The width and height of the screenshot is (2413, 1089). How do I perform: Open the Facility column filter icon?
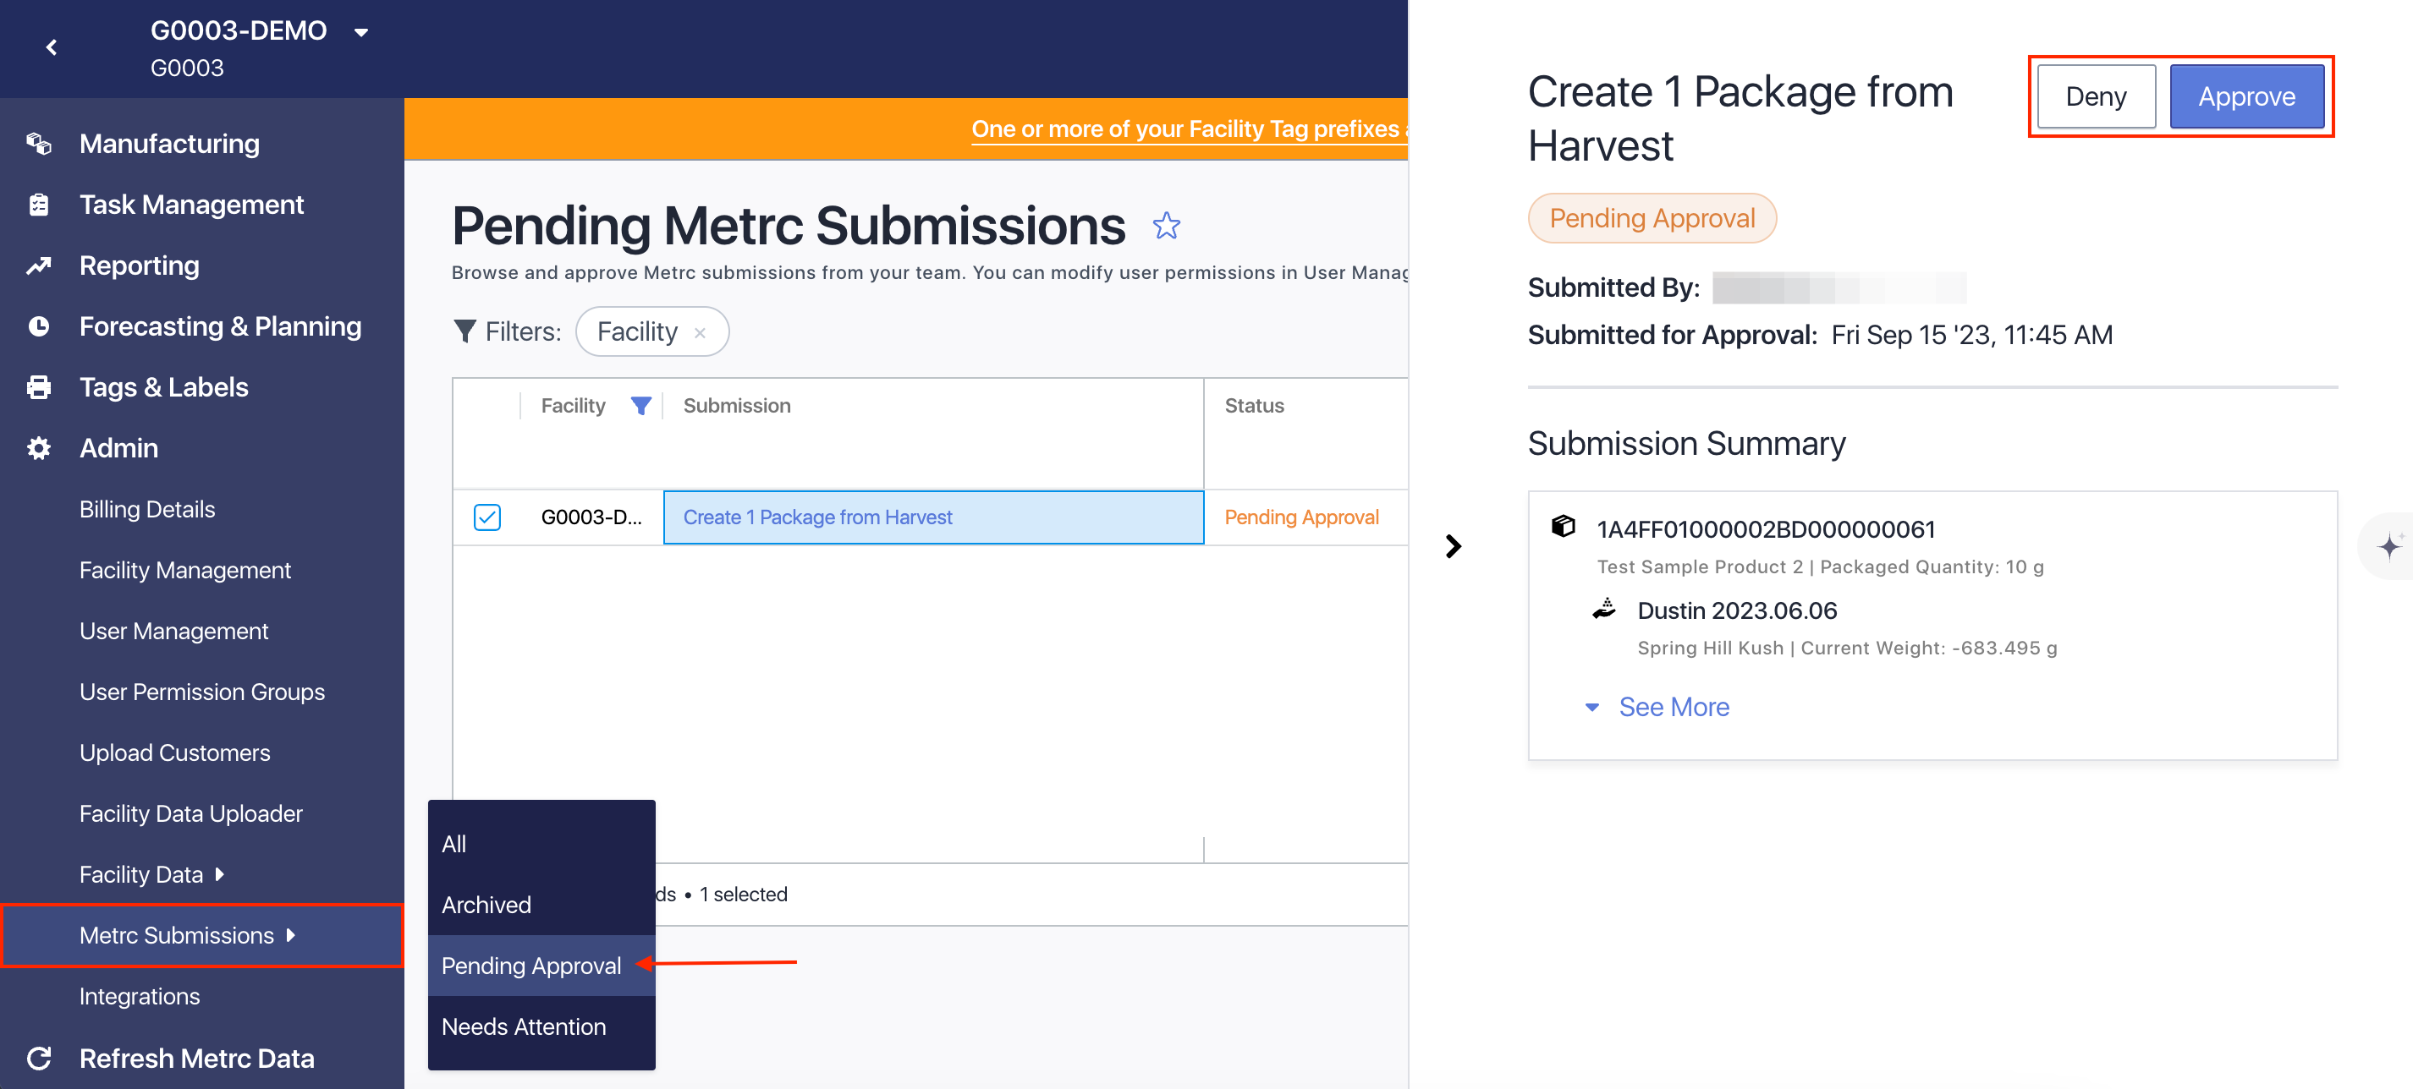pyautogui.click(x=640, y=406)
